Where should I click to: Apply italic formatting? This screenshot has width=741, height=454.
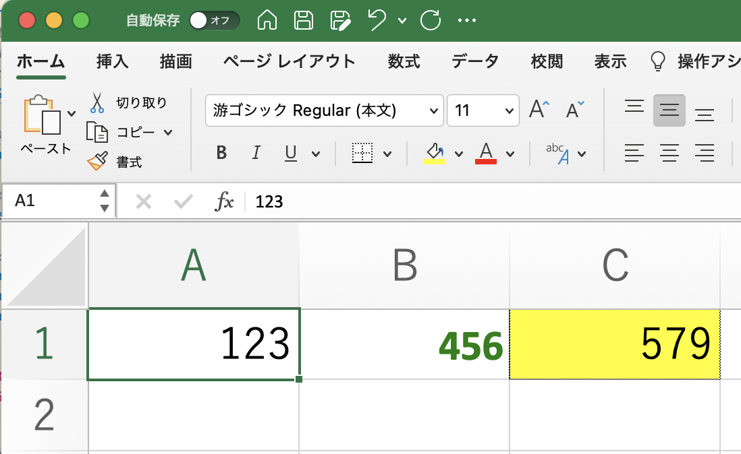[256, 153]
